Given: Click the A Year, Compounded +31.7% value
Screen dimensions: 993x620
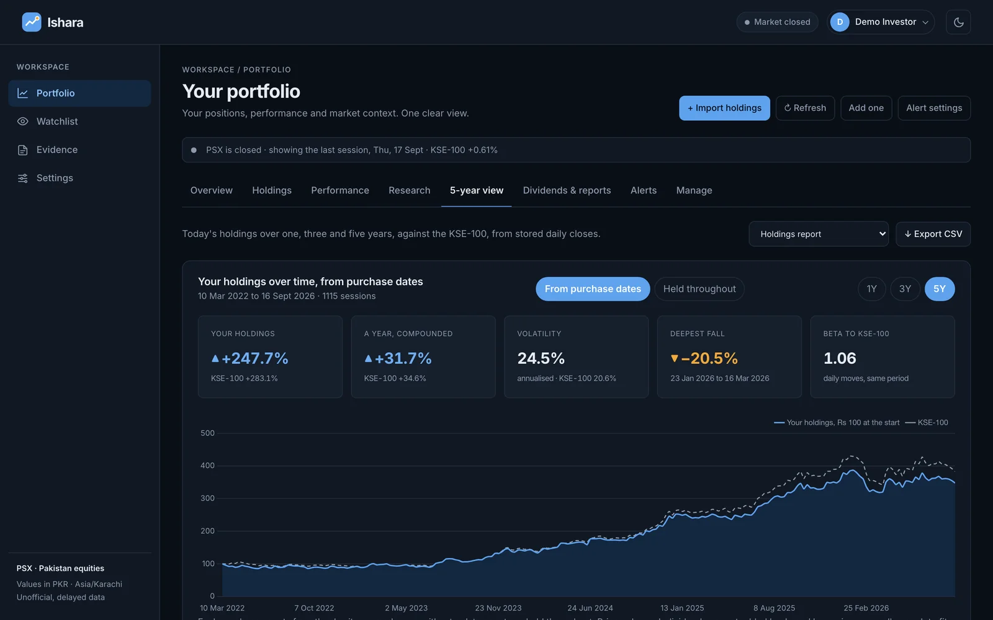Looking at the screenshot, I should (x=398, y=358).
